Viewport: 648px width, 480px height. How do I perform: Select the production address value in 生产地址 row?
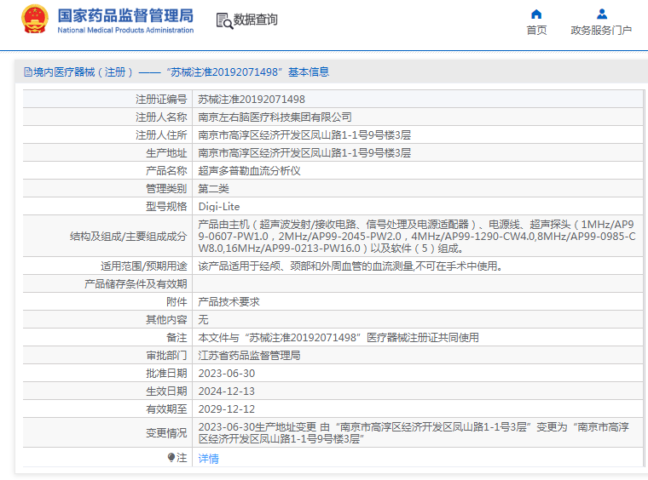(304, 153)
